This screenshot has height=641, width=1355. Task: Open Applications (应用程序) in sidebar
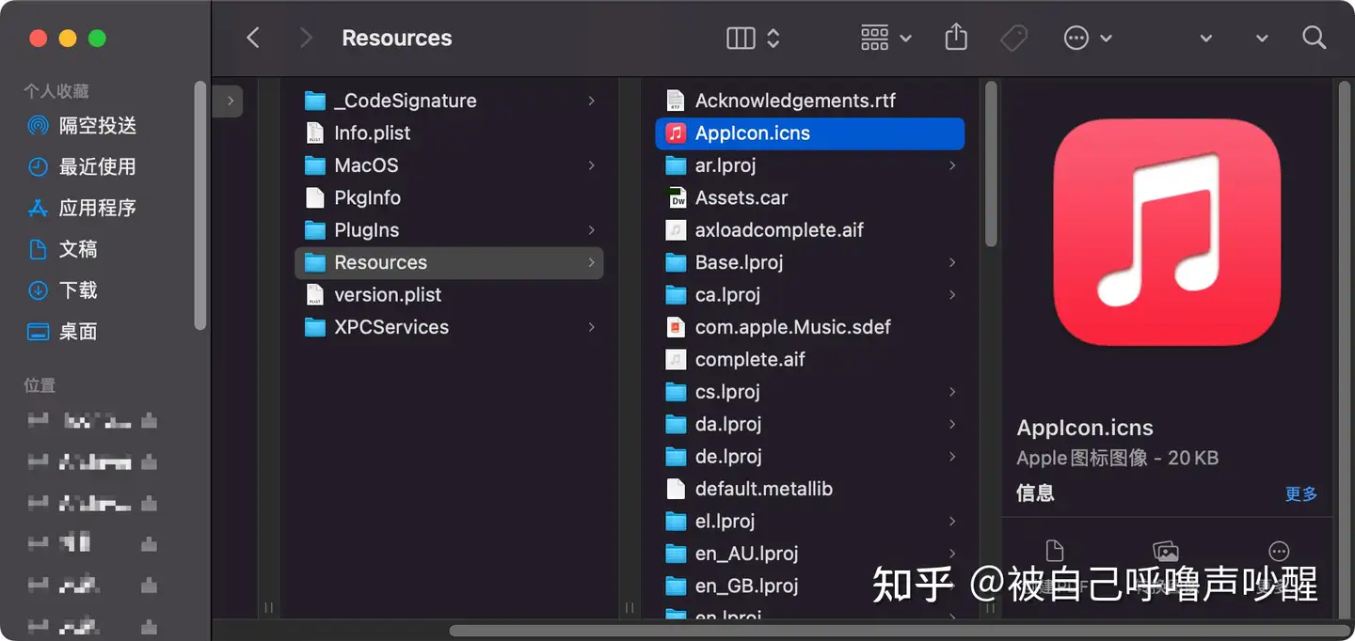click(97, 208)
